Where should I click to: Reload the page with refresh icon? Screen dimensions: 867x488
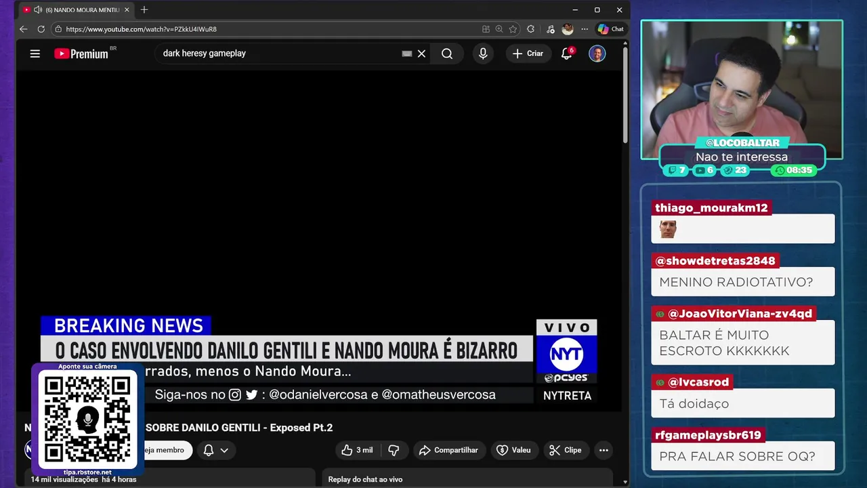(x=41, y=29)
